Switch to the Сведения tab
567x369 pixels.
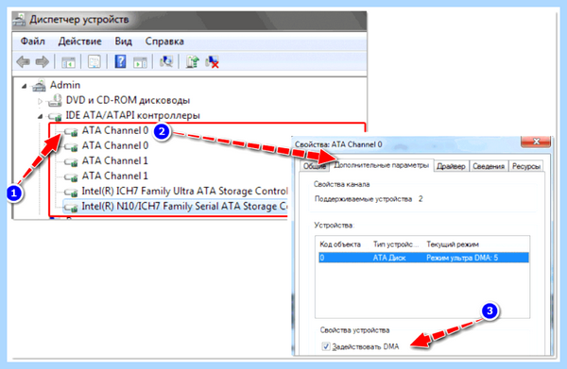coord(489,166)
